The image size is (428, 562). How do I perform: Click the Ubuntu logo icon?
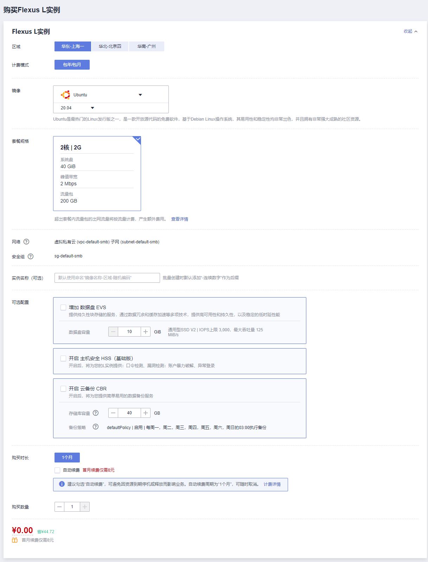point(65,95)
